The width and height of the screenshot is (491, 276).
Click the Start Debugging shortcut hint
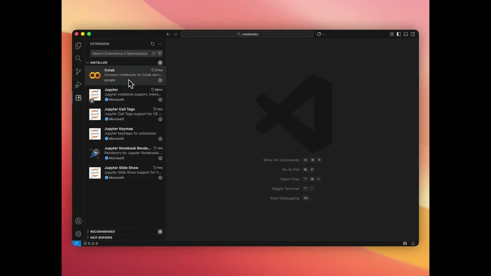pyautogui.click(x=289, y=198)
